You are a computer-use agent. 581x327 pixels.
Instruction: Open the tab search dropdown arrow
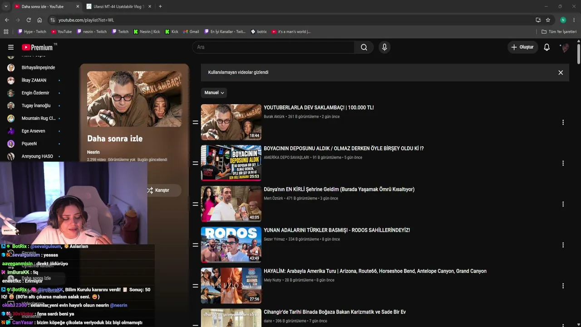tap(6, 6)
